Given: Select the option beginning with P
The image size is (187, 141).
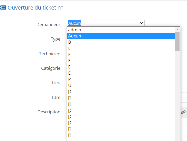Looking at the screenshot, I should (x=121, y=79).
